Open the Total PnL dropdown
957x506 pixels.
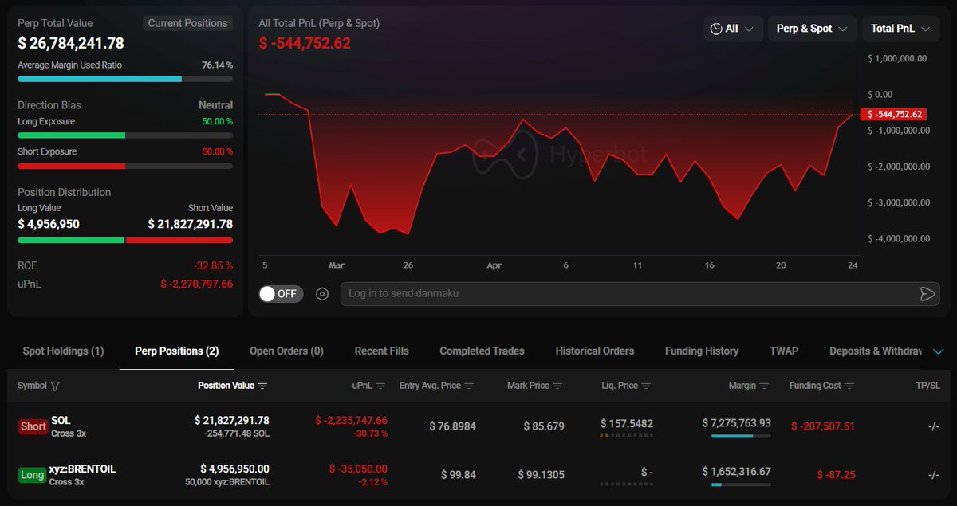point(900,29)
